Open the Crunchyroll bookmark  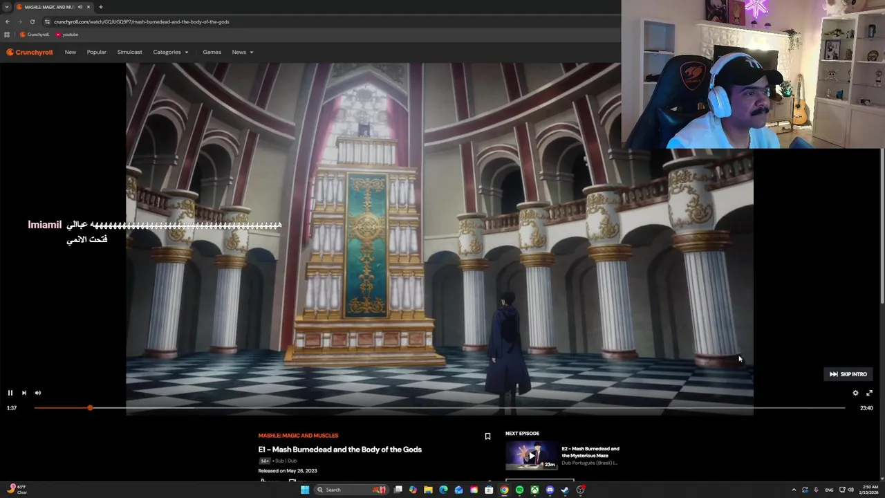35,35
